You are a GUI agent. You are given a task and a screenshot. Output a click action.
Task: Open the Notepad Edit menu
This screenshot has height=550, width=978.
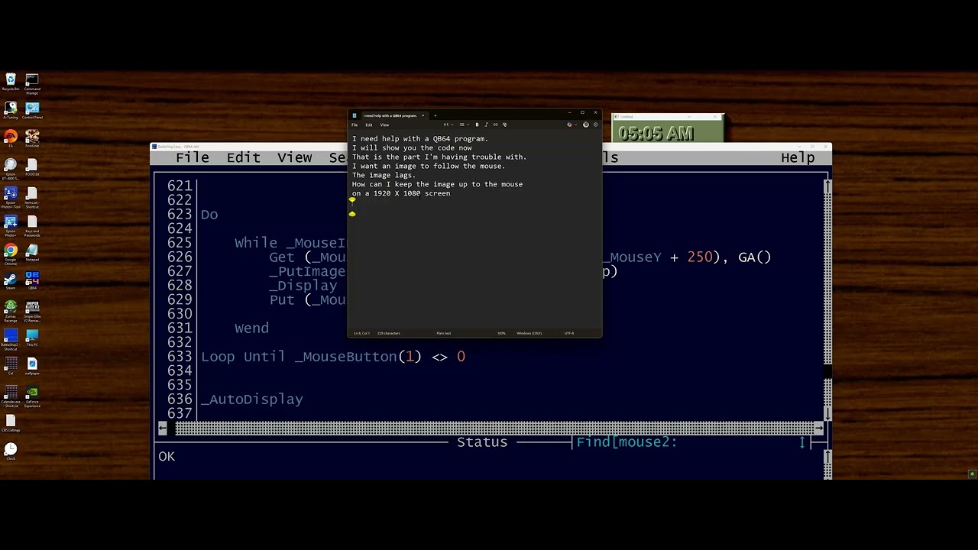tap(369, 125)
